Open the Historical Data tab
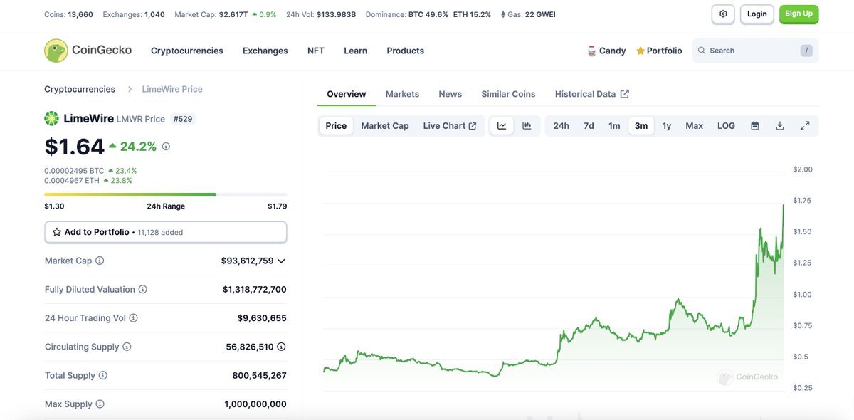The height and width of the screenshot is (420, 854). pyautogui.click(x=592, y=94)
